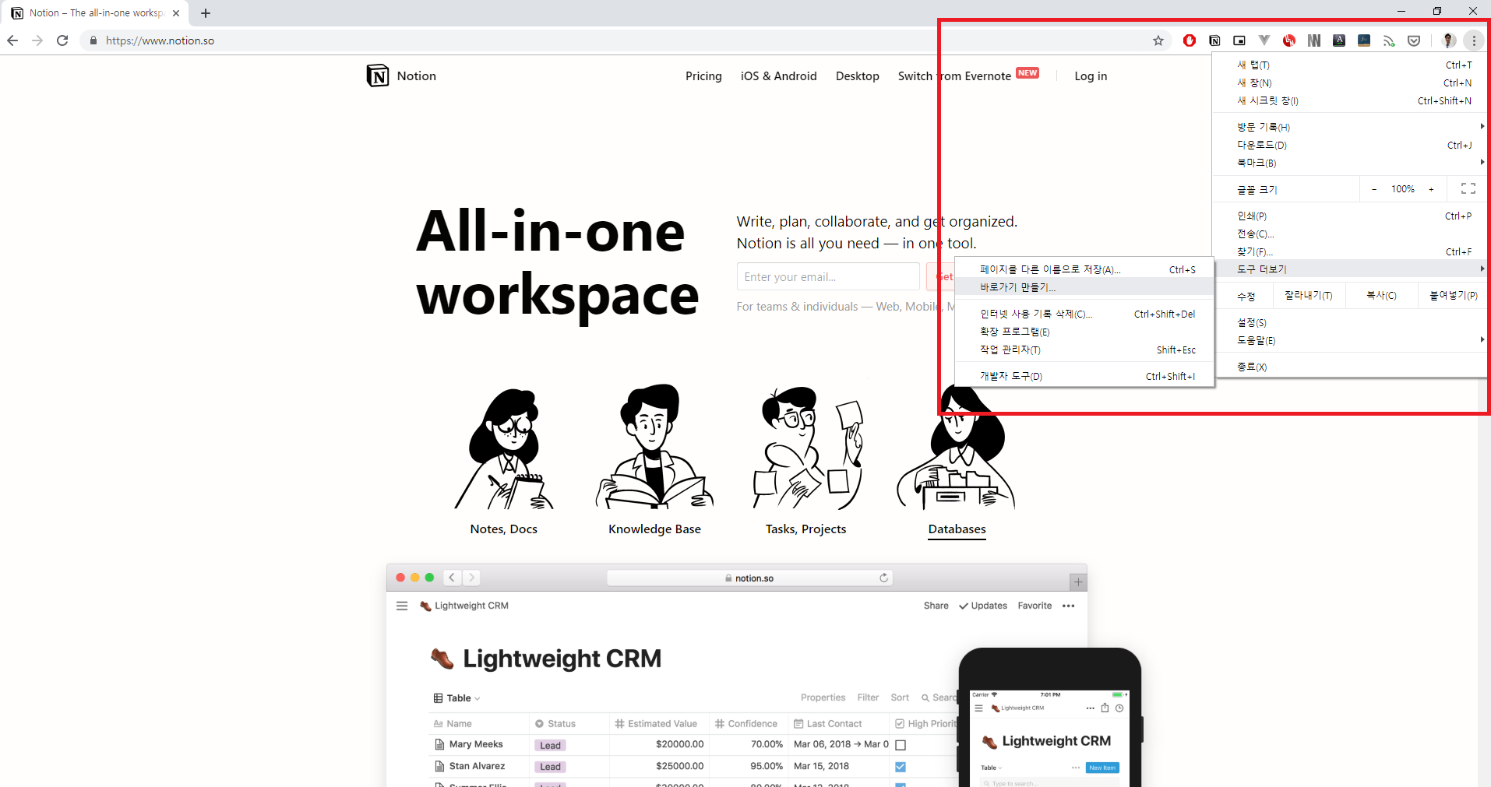Click the New Item button in the phone mockup
The width and height of the screenshot is (1491, 787).
(x=1102, y=768)
